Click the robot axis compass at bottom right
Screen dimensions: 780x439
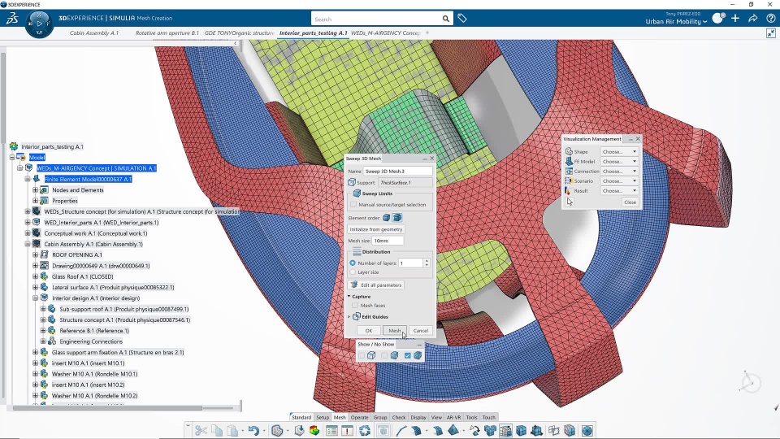pyautogui.click(x=748, y=383)
